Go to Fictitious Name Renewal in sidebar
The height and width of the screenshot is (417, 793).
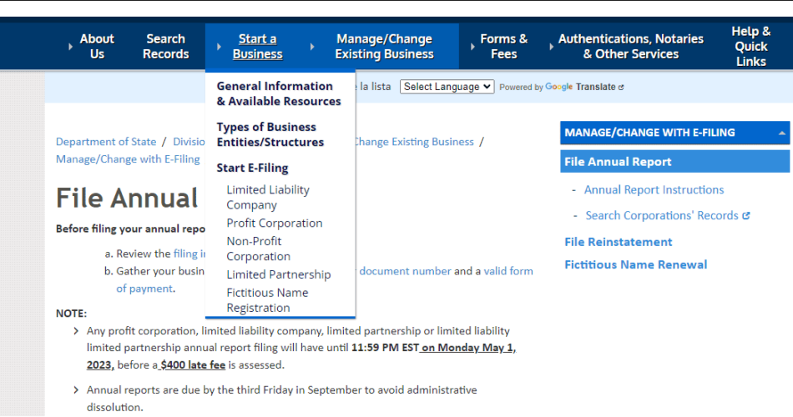pyautogui.click(x=635, y=264)
